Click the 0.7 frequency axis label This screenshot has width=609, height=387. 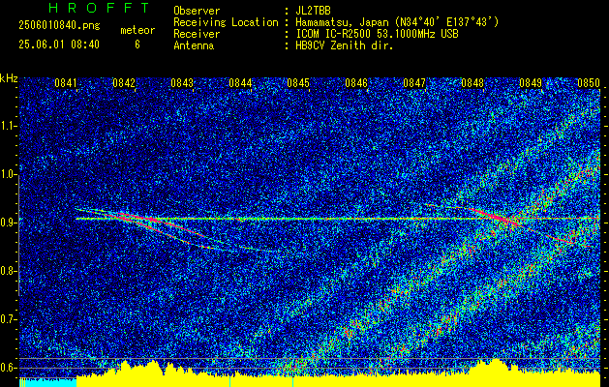point(9,319)
